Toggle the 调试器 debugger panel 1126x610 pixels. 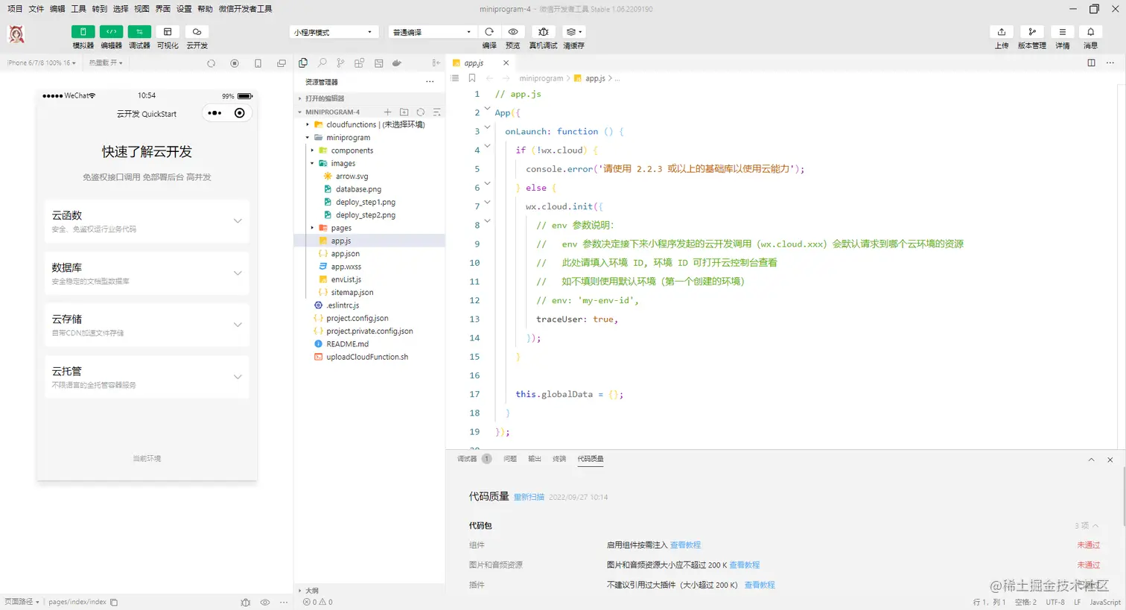[x=139, y=32]
